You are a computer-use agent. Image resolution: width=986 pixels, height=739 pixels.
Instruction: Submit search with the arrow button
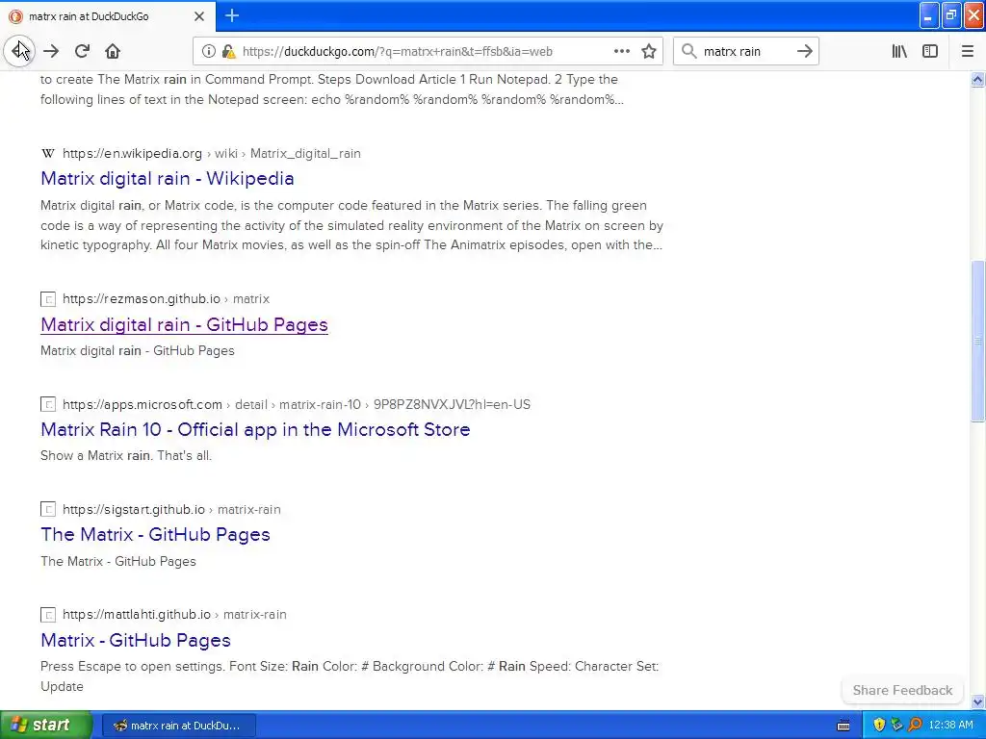point(804,52)
